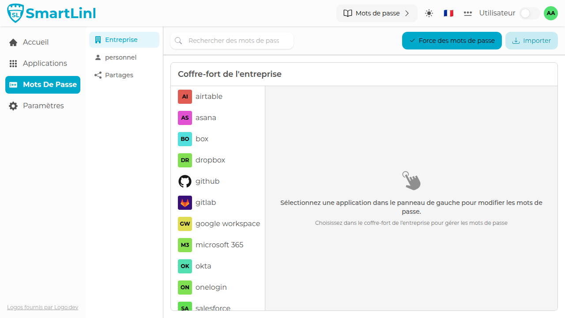Open the Paramètres section

(42, 106)
